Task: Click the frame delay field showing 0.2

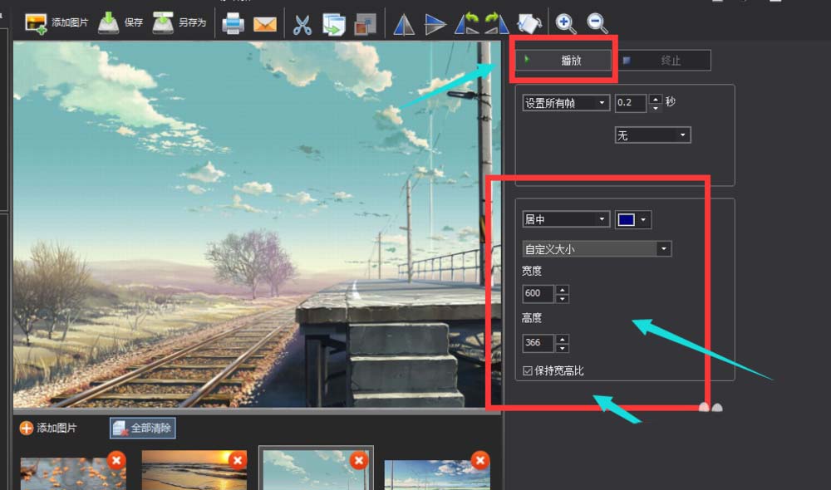Action: [631, 103]
